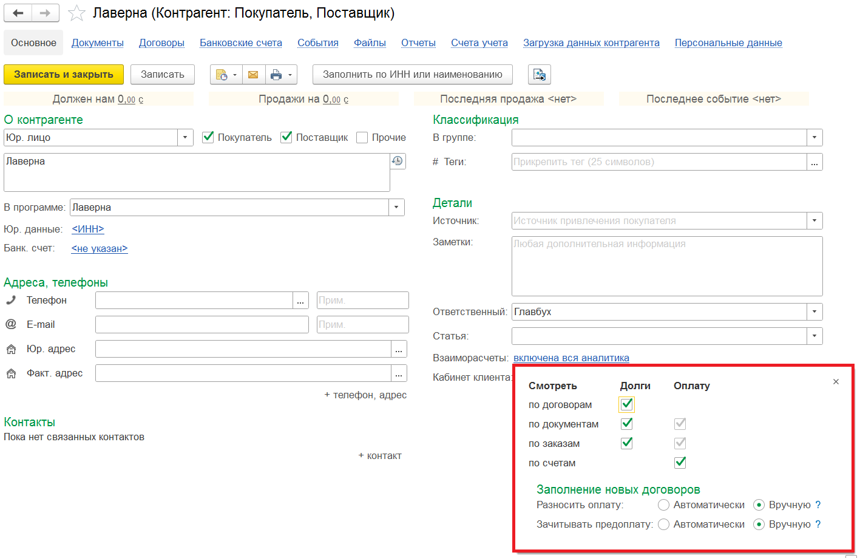Screen dimensions: 860x558
Task: Expand the Статья dropdown
Action: 814,336
